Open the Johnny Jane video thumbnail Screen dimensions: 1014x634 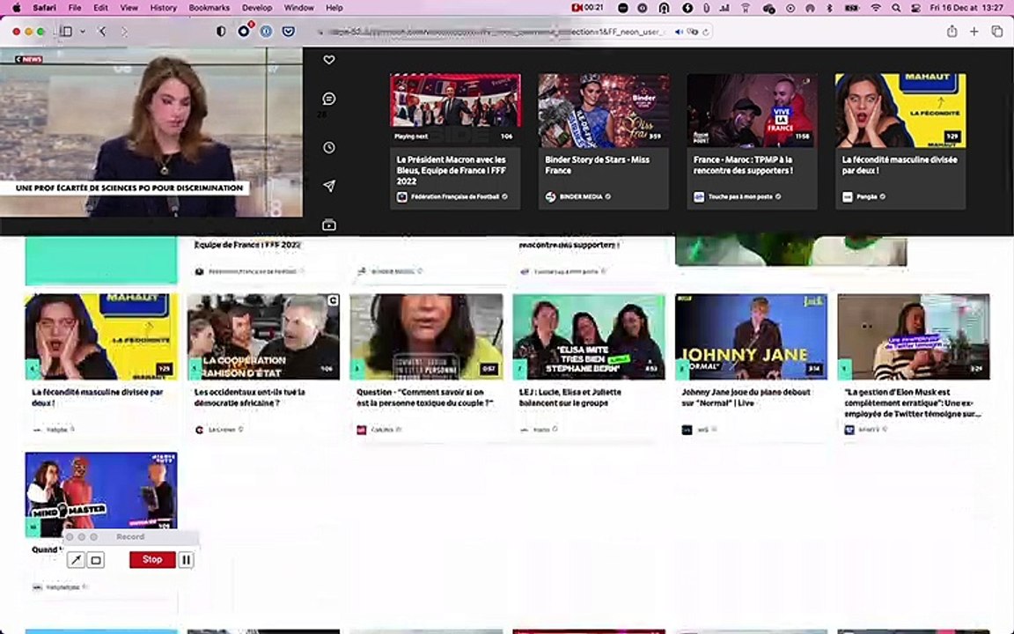(x=751, y=336)
